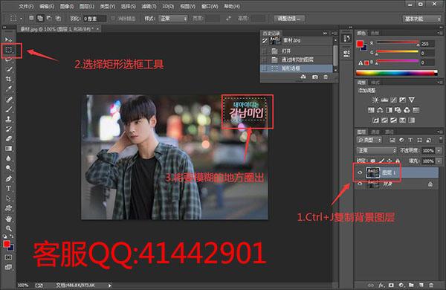Viewport: 446px width, 290px height.
Task: Select the Brush tool
Action: [9, 109]
